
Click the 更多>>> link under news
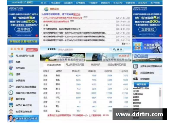tap(126, 44)
